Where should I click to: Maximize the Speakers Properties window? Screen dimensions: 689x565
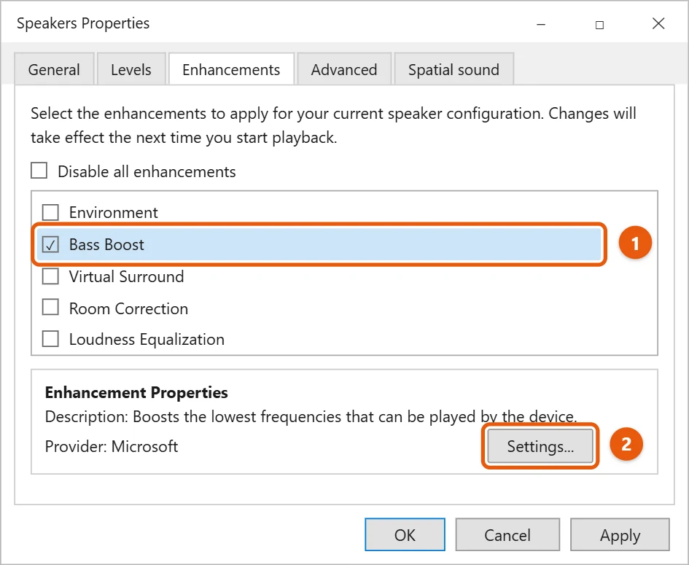[x=599, y=24]
